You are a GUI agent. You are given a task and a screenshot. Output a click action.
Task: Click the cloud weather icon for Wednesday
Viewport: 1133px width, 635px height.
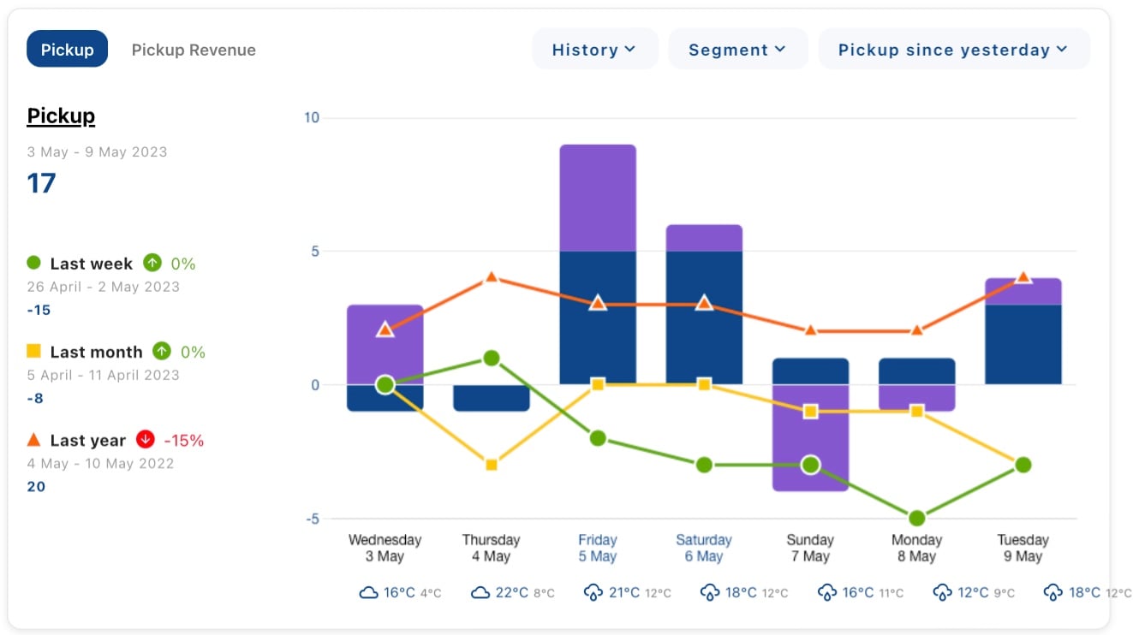point(368,592)
